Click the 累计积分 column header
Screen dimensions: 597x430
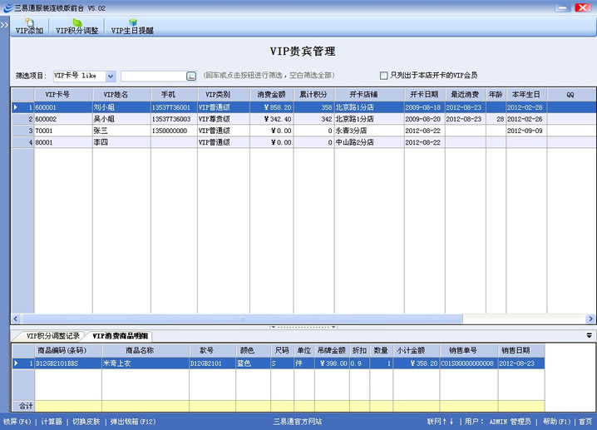pos(313,95)
